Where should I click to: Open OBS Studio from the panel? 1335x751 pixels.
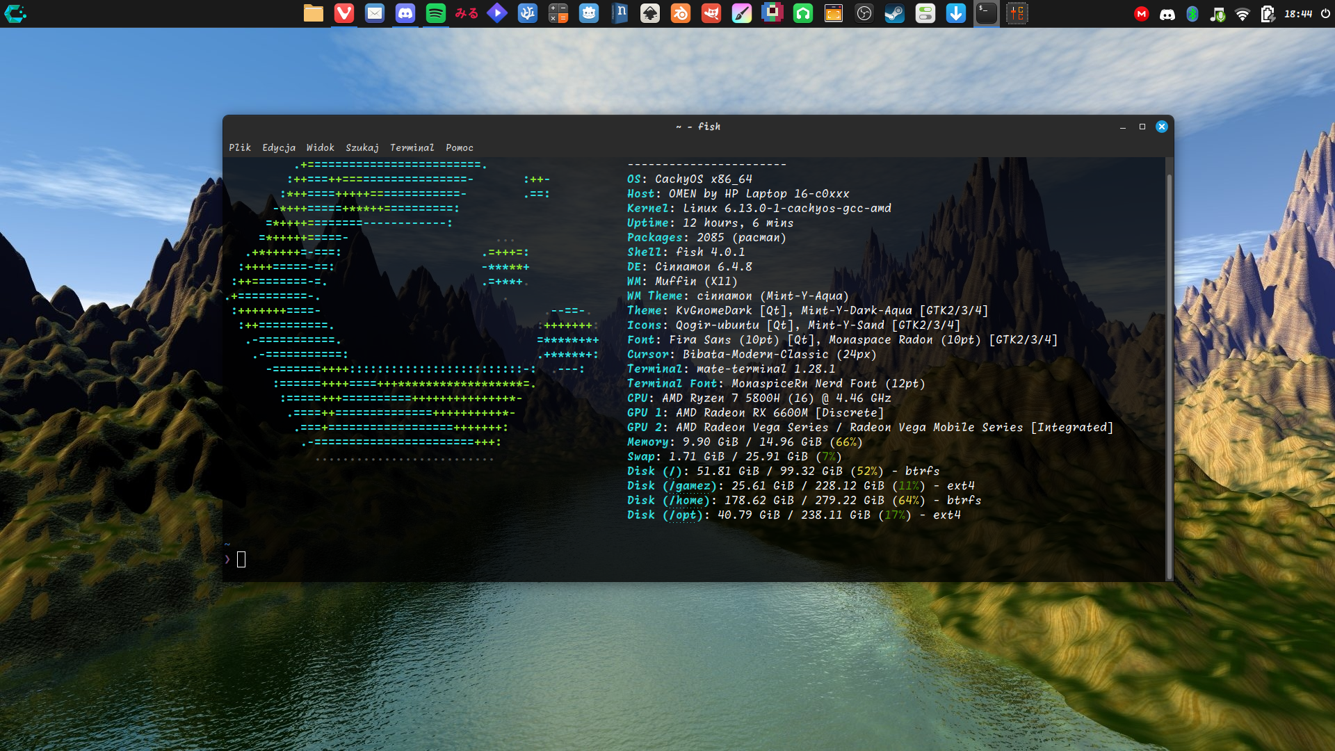point(864,13)
